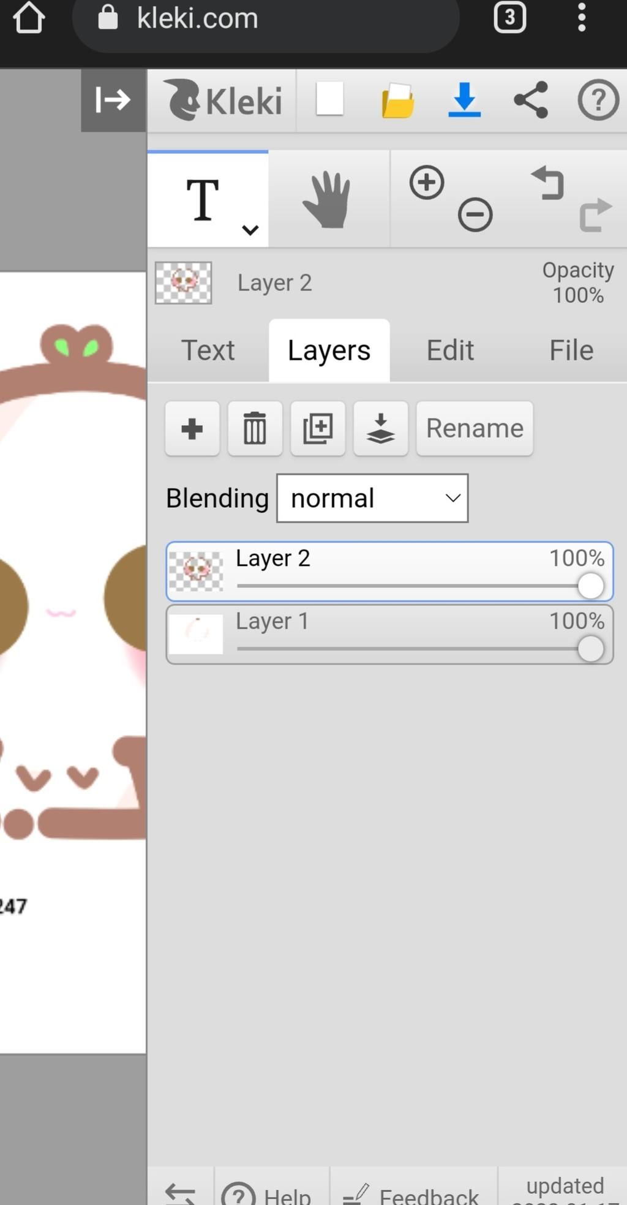
Task: Open tool chooser chevron beside Text tool
Action: click(x=250, y=230)
